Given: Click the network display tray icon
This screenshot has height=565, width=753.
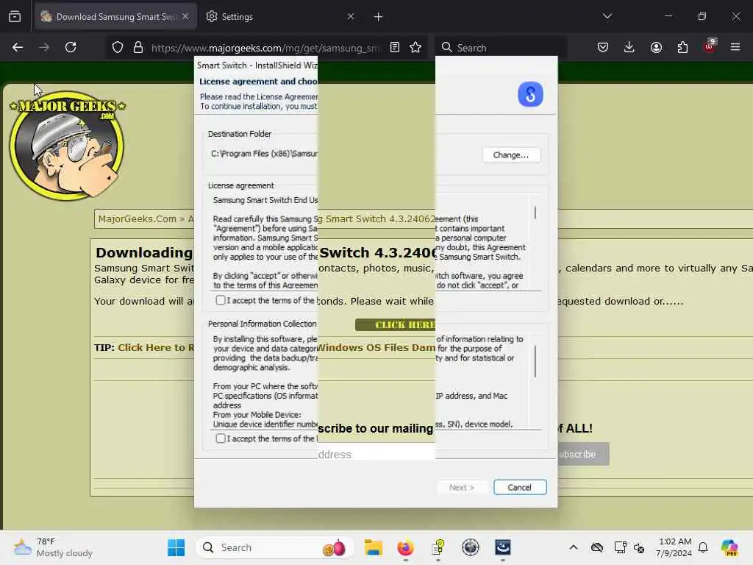Looking at the screenshot, I should [x=621, y=547].
